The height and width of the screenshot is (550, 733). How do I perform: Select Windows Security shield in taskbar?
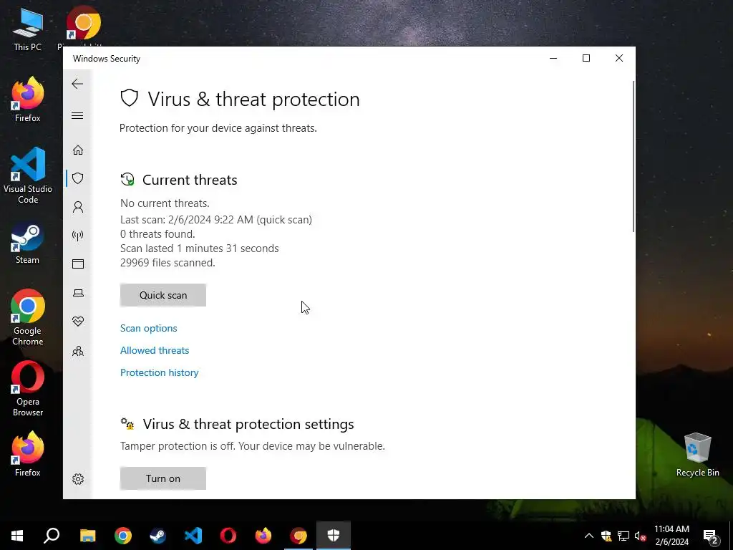334,536
